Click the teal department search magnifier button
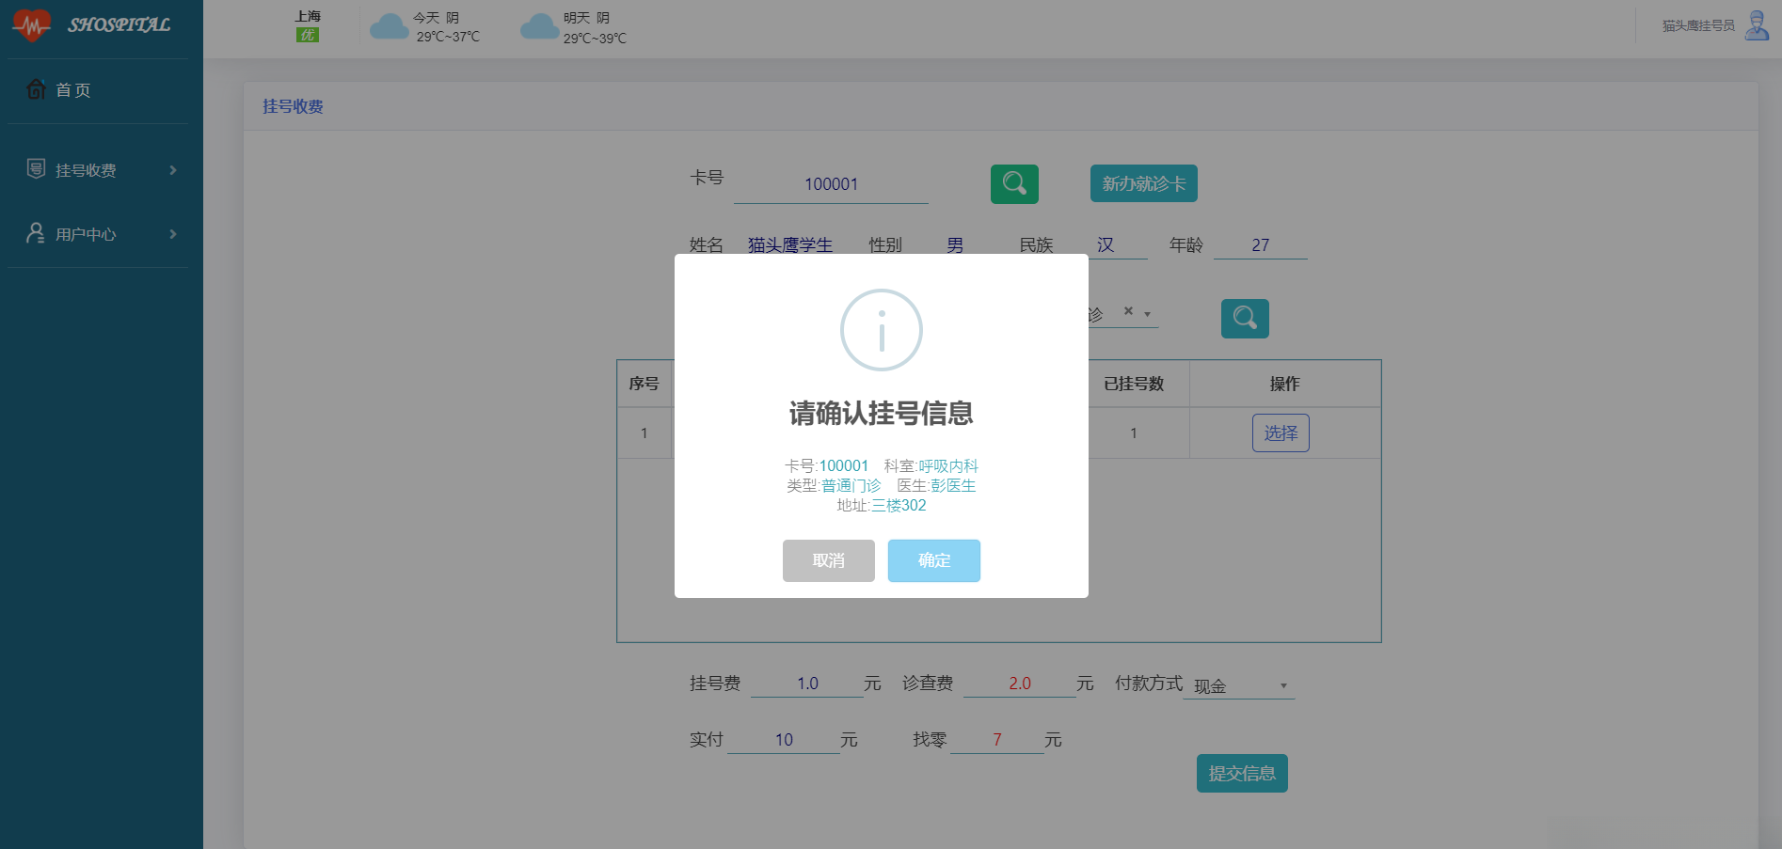Image resolution: width=1782 pixels, height=849 pixels. click(x=1245, y=319)
